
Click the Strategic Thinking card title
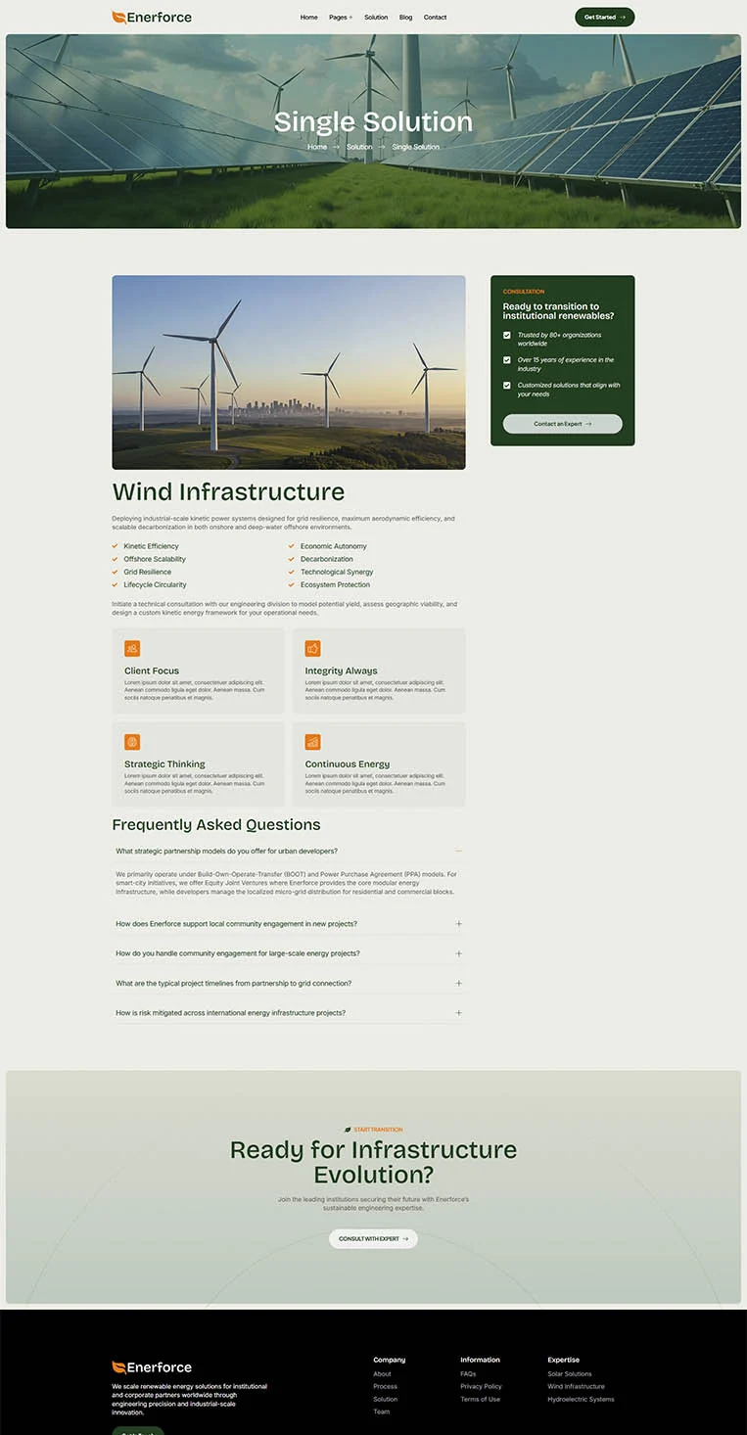point(164,764)
